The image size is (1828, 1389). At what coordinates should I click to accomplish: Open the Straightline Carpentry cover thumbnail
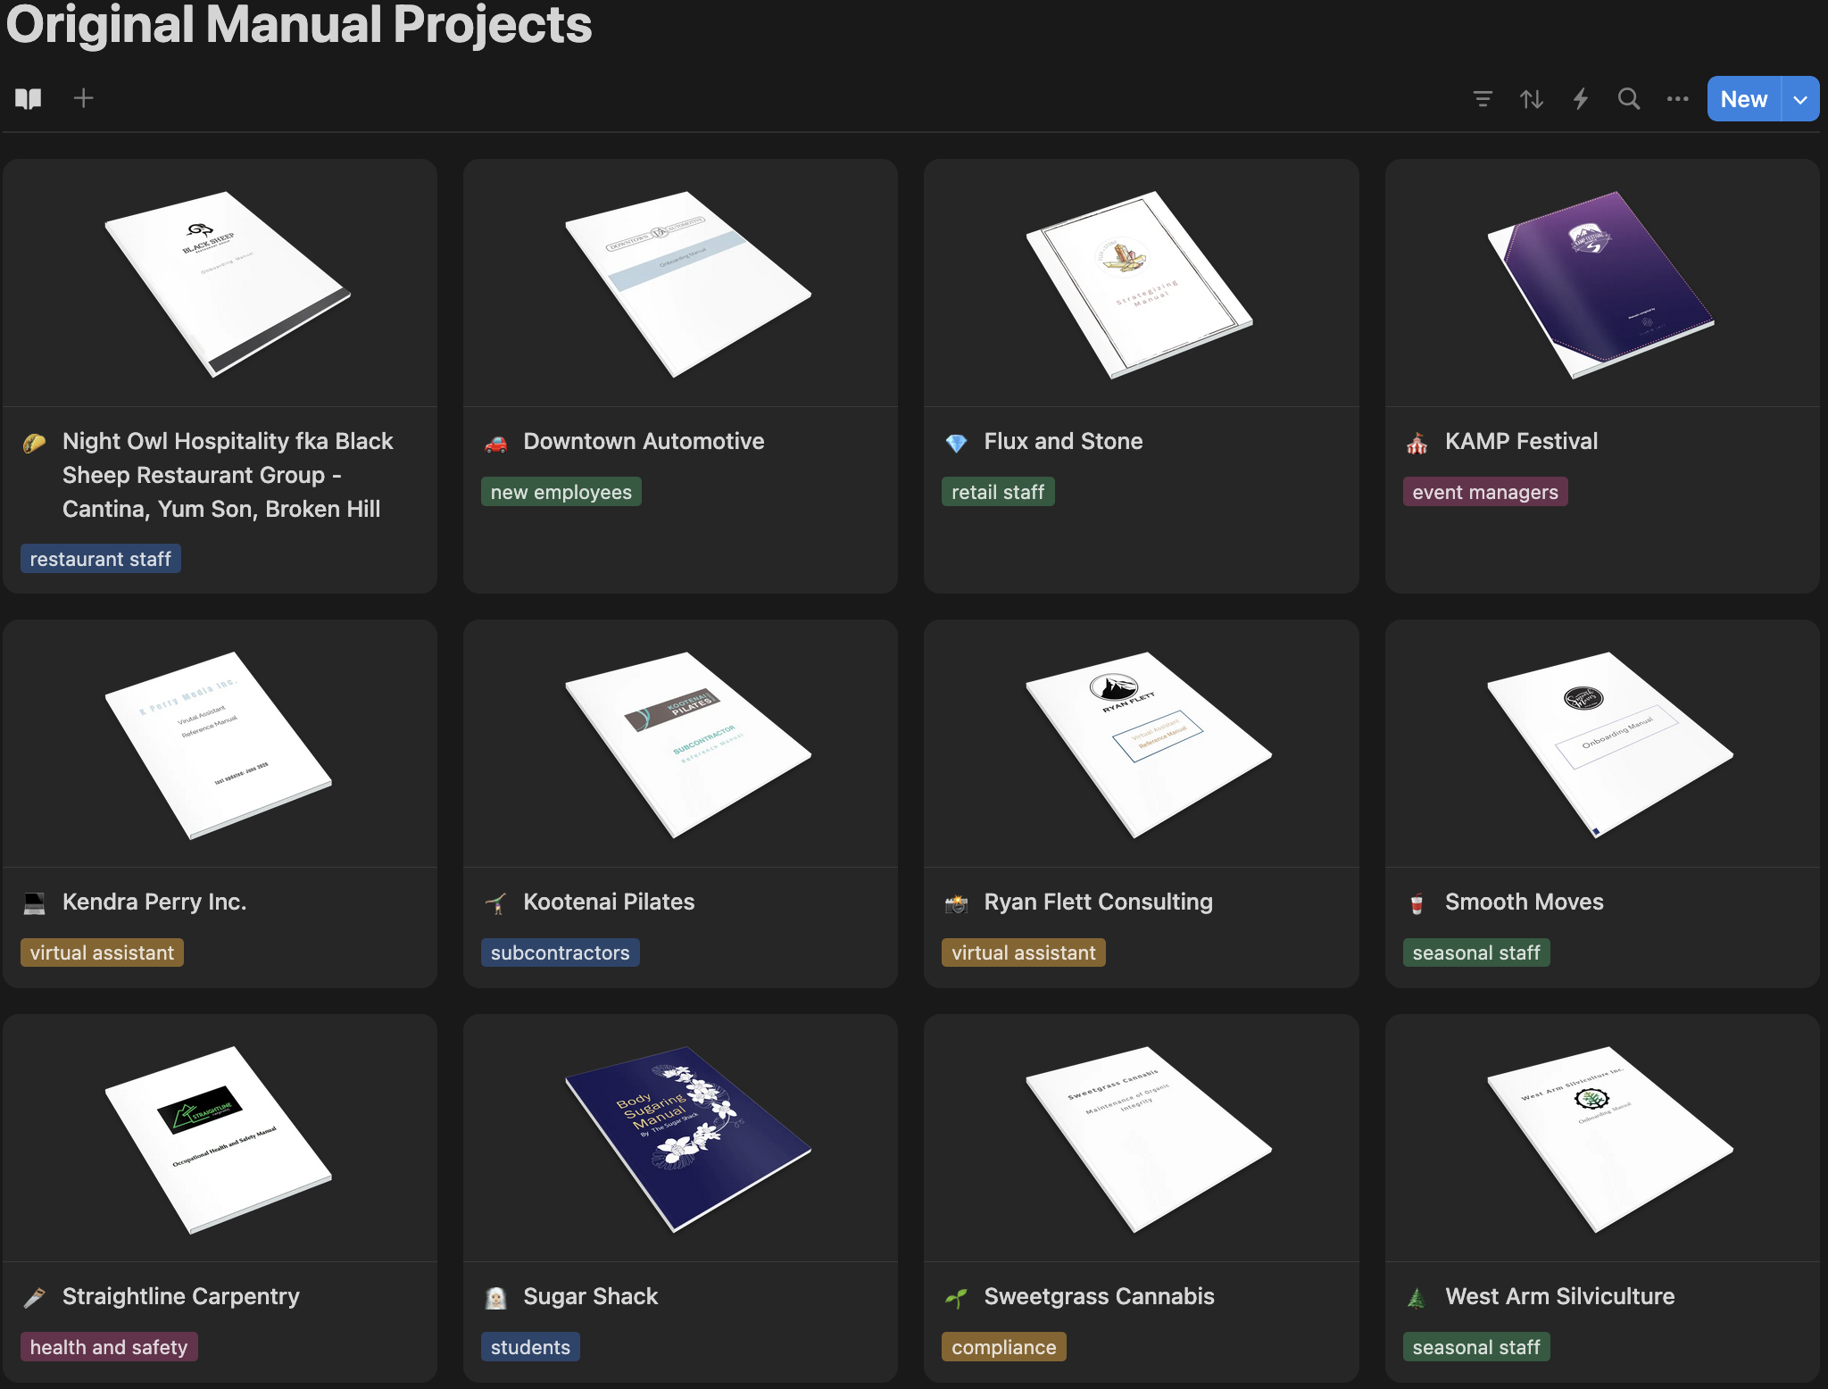pos(219,1138)
